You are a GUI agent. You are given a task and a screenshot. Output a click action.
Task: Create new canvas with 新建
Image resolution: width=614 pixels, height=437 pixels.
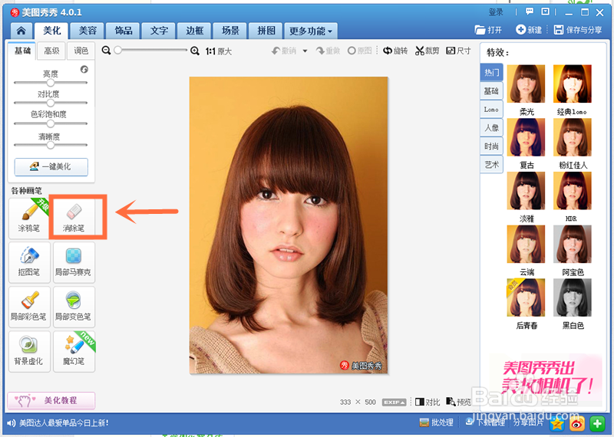coord(529,30)
